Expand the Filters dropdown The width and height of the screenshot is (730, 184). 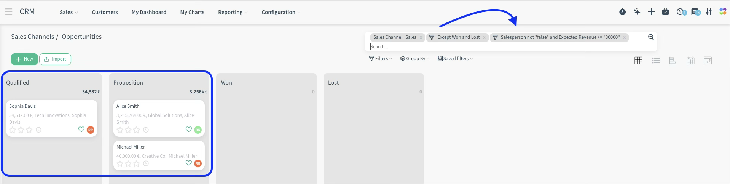click(x=381, y=59)
